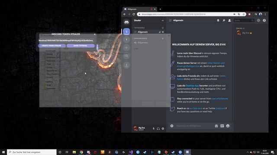Image resolution: width=277 pixels, height=155 pixels.
Task: Click the Suche search field in Discord
Action: [244, 20]
